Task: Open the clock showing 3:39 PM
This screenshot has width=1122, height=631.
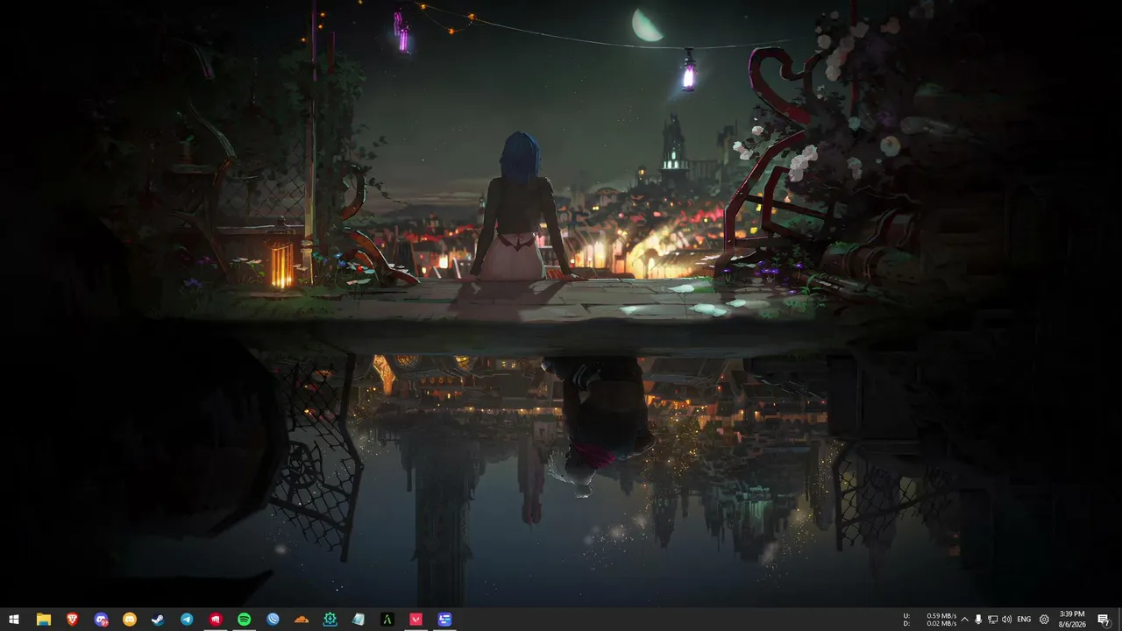Action: (x=1072, y=620)
